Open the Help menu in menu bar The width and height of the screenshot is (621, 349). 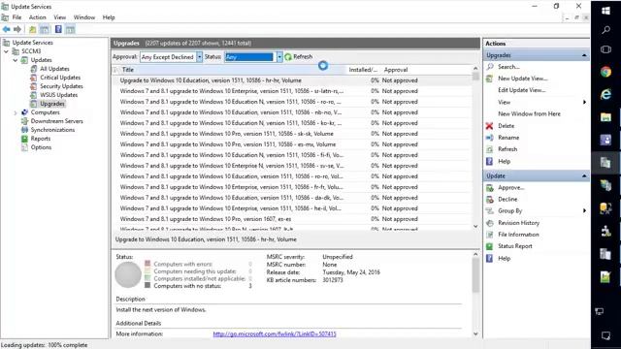pos(109,17)
